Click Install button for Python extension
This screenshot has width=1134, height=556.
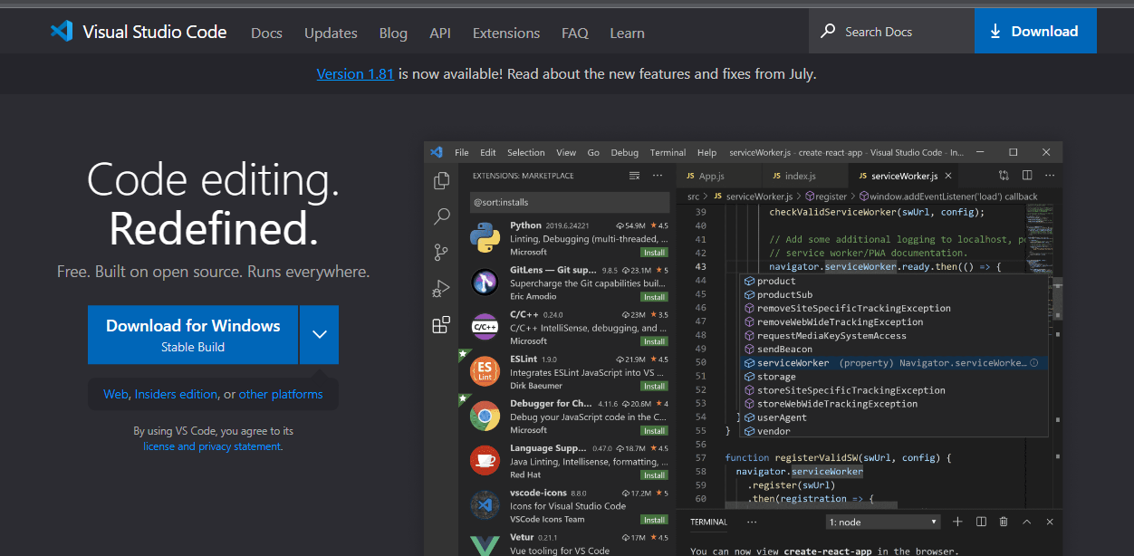click(654, 253)
